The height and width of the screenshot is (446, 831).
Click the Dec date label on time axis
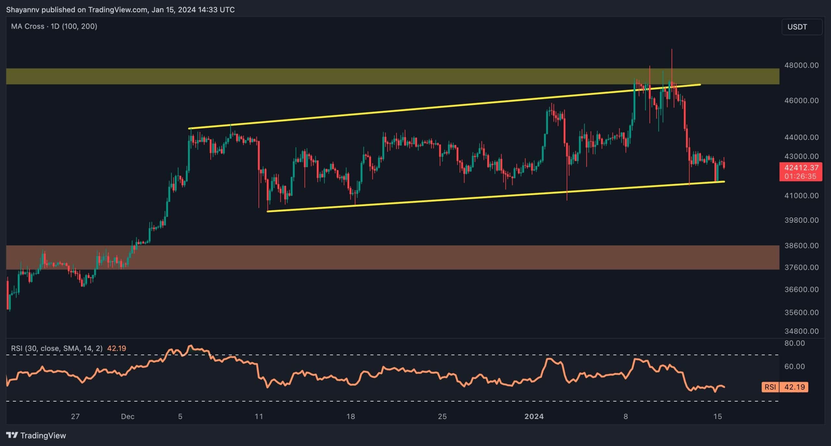pos(128,416)
